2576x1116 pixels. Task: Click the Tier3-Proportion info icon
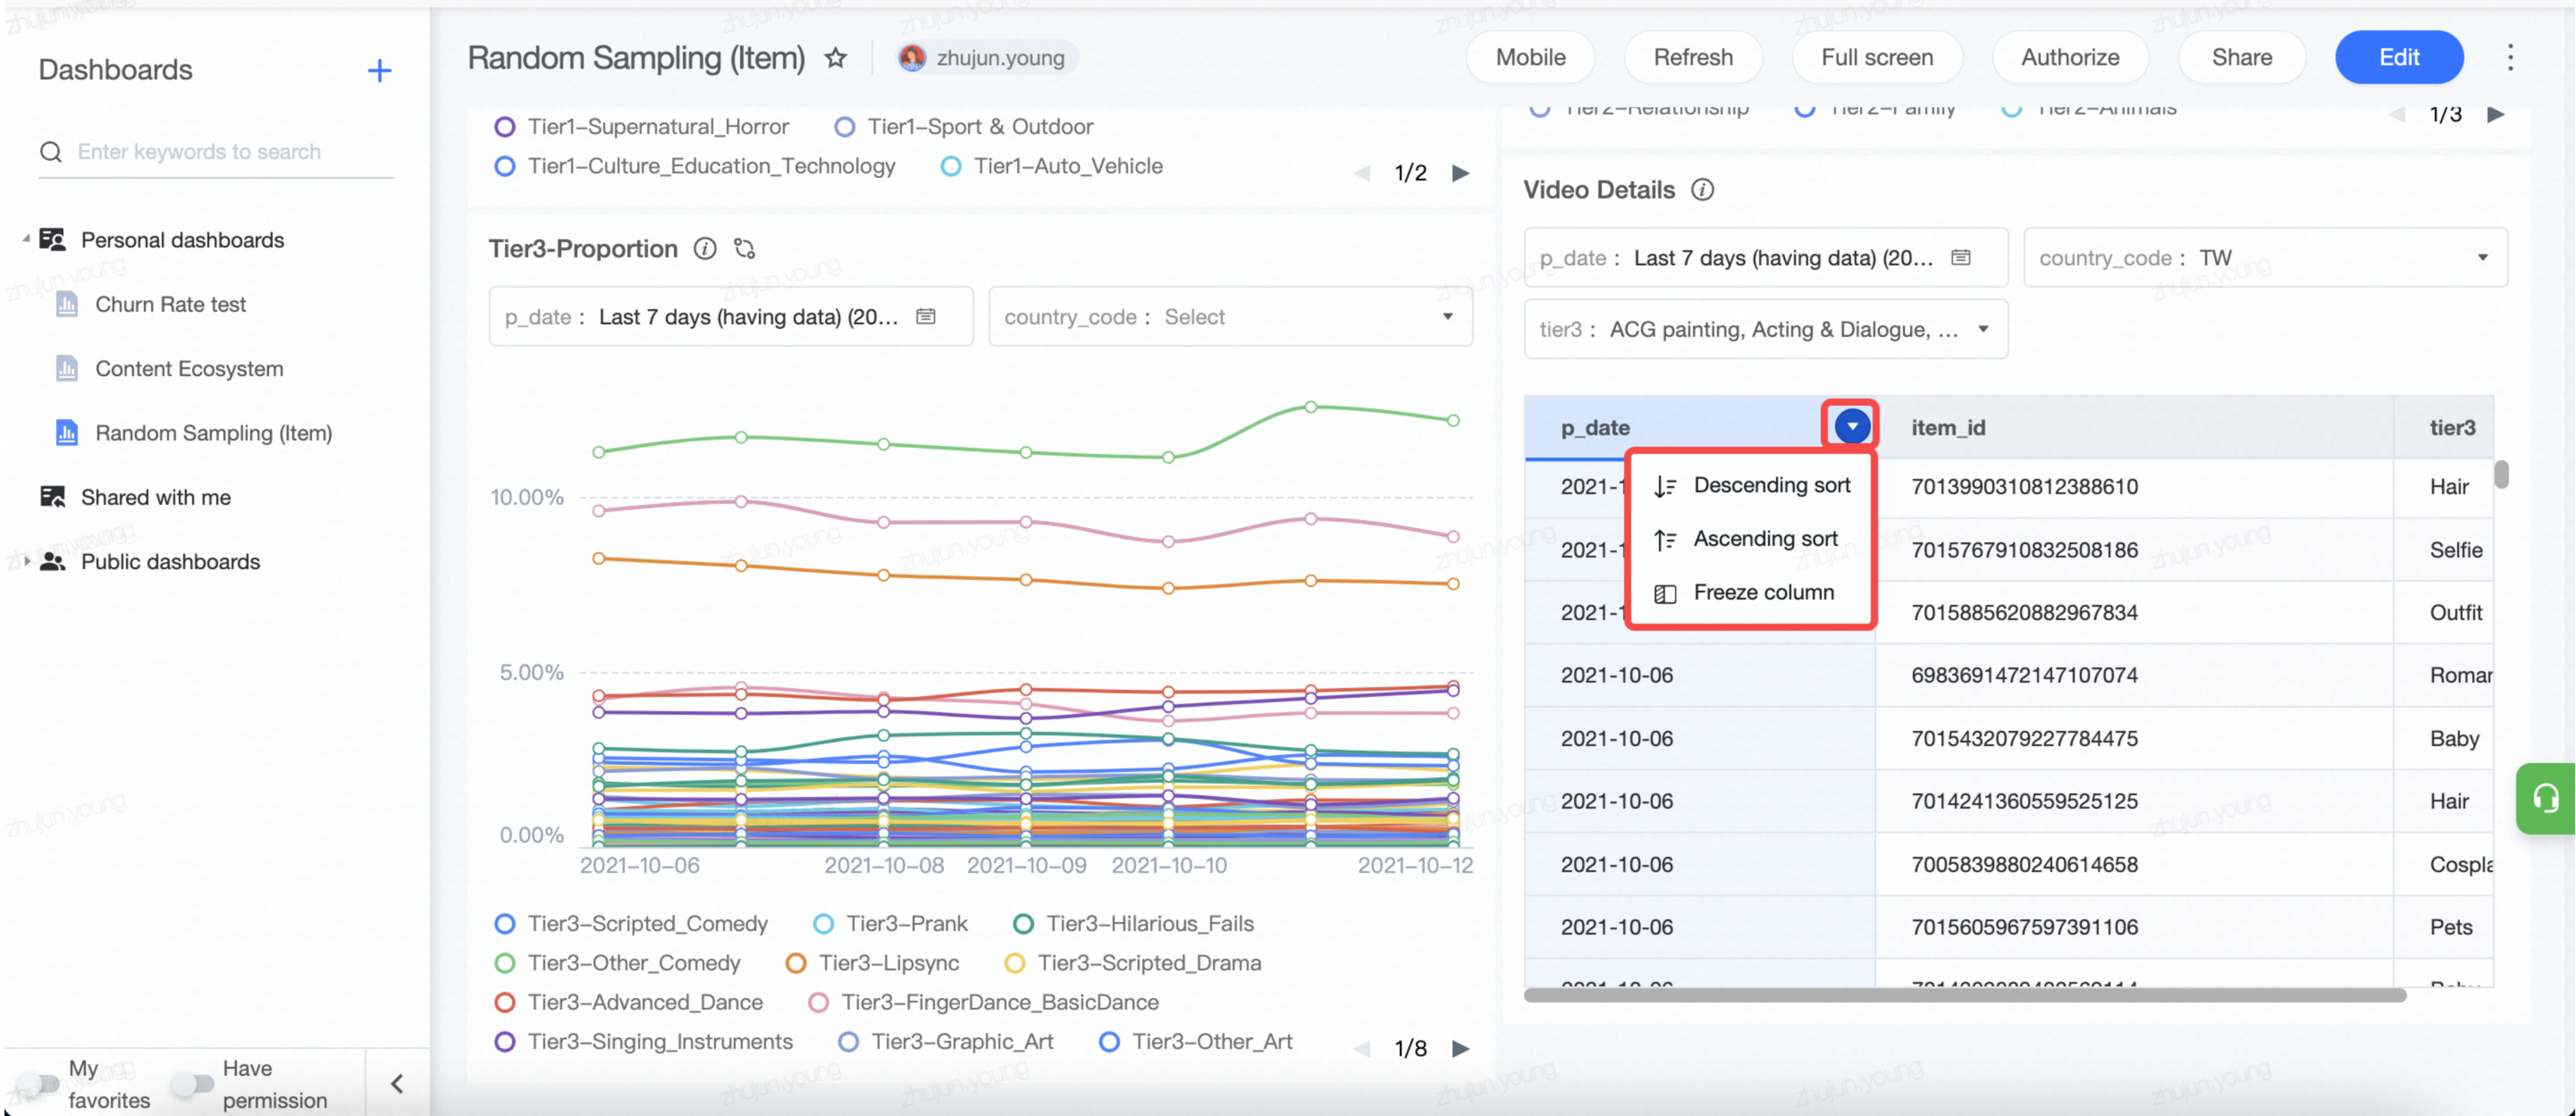(705, 249)
